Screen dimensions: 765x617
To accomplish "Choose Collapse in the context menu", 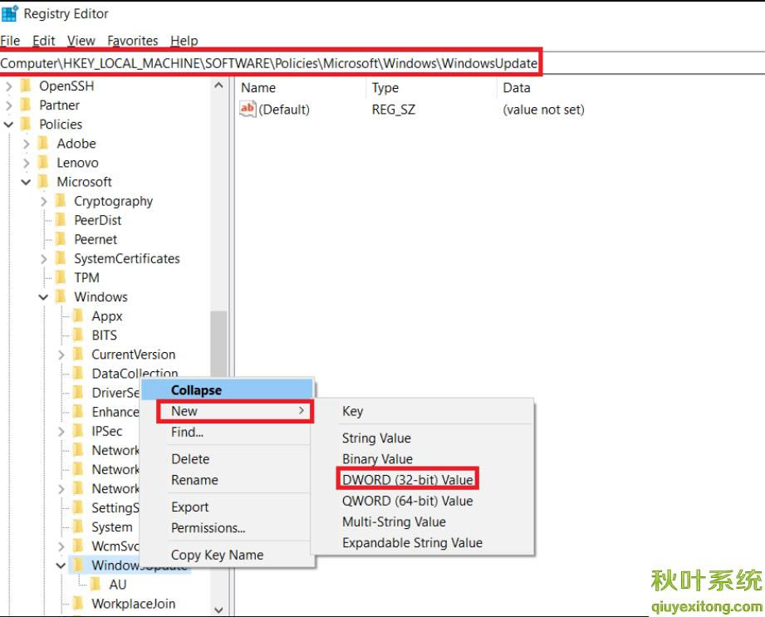I will point(227,390).
